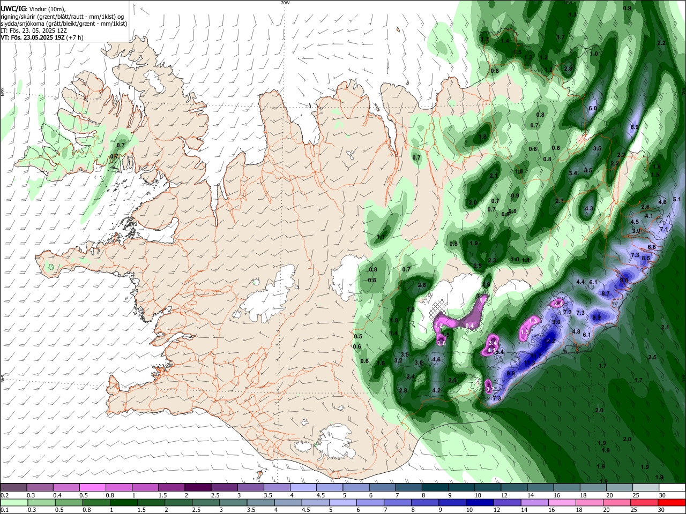This screenshot has height=514, width=686.
Task: Click the 5.1 precipitation value on map
Action: point(676,199)
